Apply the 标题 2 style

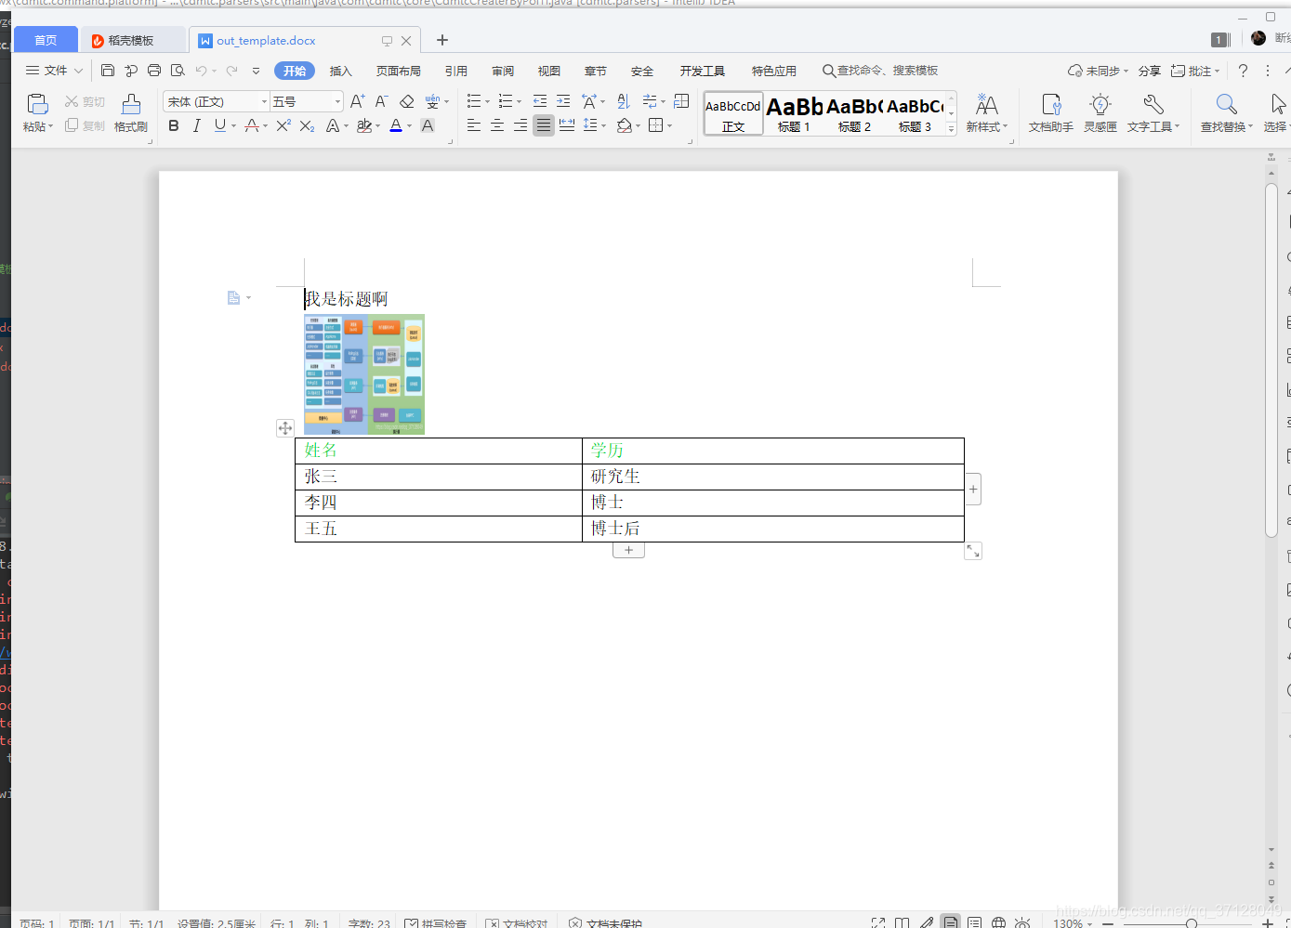tap(854, 113)
